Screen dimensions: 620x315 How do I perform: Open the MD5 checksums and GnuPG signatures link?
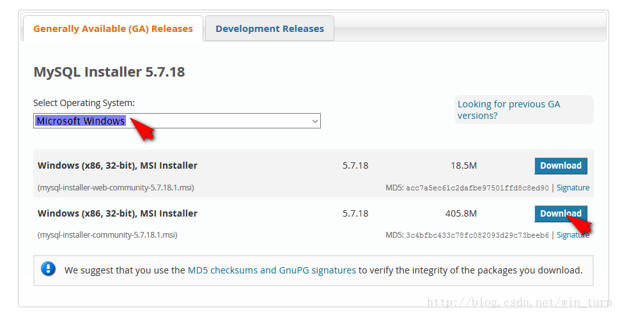272,270
